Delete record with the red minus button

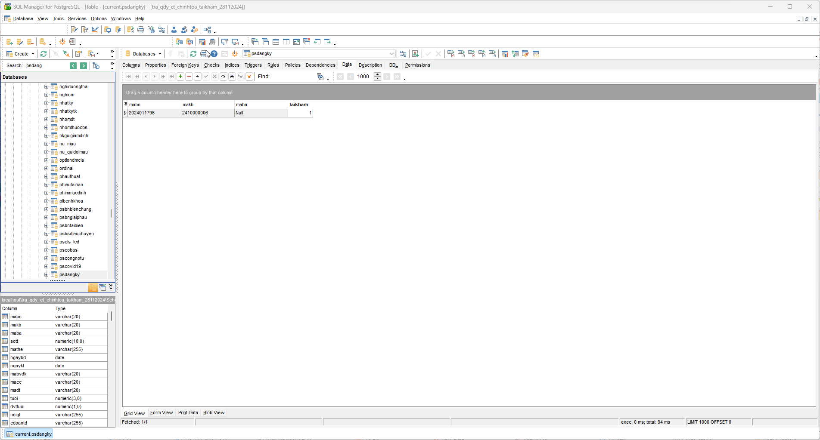[x=189, y=77]
